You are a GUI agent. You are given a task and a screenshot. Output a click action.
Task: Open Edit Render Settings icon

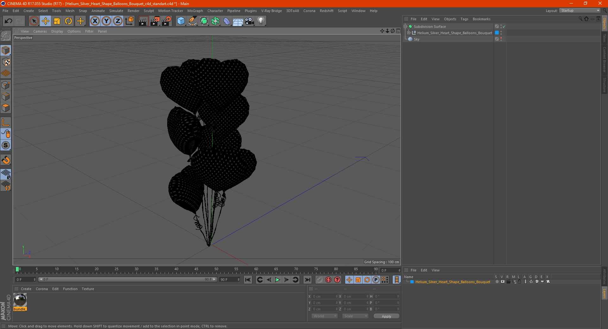click(167, 21)
